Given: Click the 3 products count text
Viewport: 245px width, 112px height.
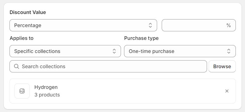Looking at the screenshot, I should tap(47, 95).
